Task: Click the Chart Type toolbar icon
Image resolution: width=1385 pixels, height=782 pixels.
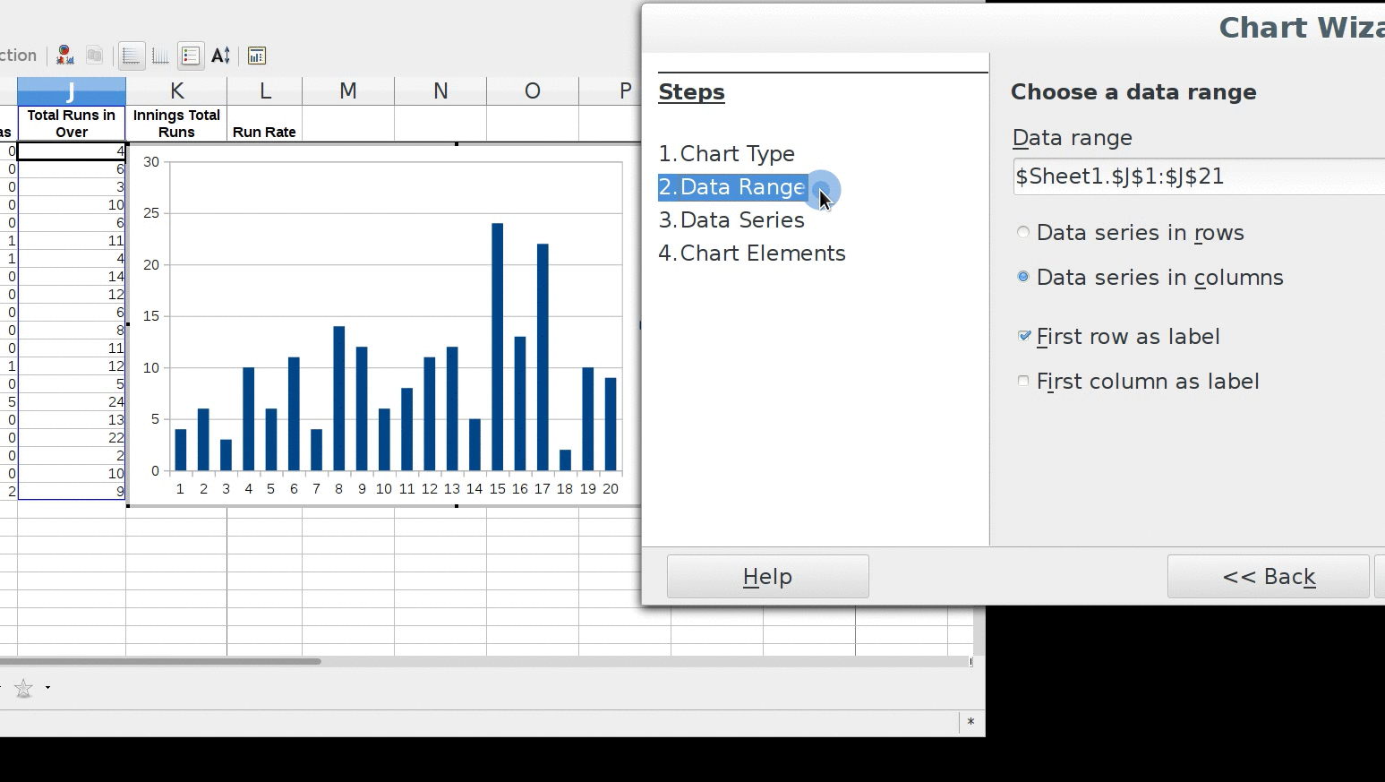Action: pos(65,56)
